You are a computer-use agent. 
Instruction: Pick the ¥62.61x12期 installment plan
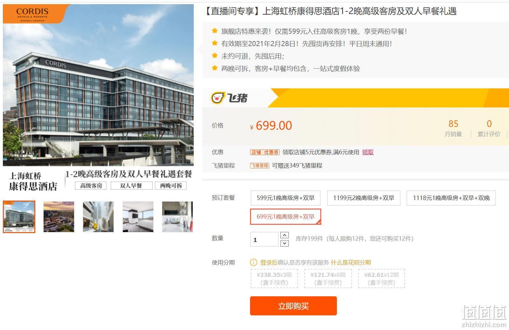(x=381, y=278)
